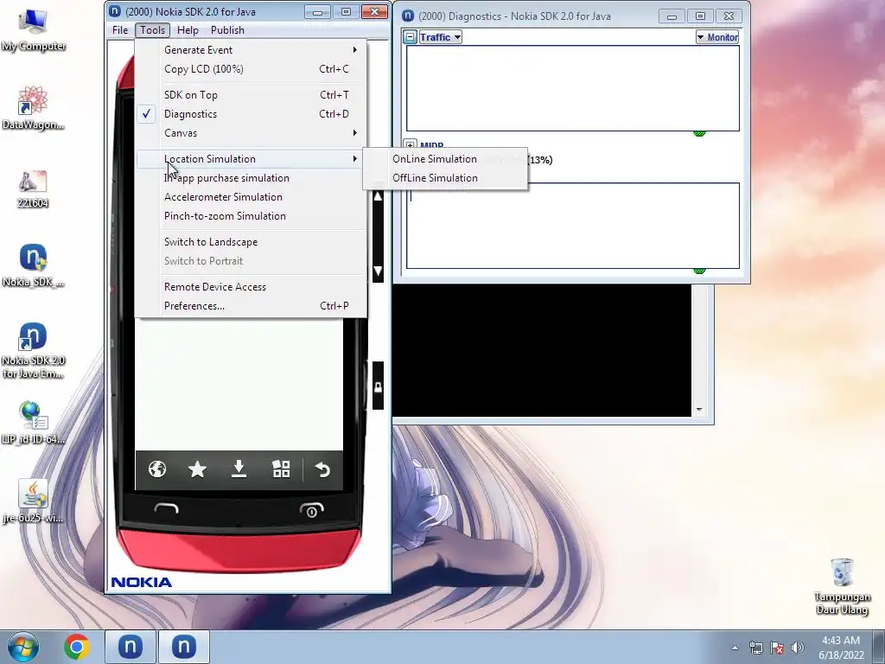Choose OnLine Simulation
Image resolution: width=885 pixels, height=664 pixels.
click(446, 159)
